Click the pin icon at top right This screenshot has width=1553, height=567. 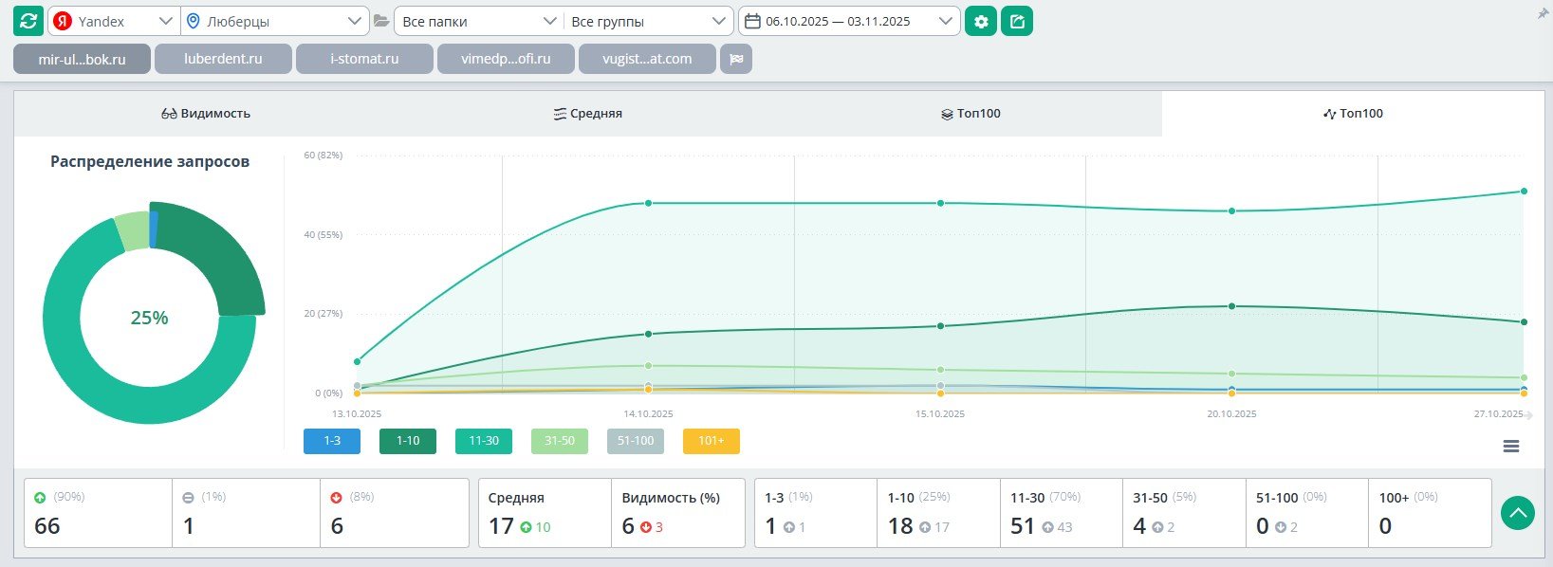point(1543,14)
